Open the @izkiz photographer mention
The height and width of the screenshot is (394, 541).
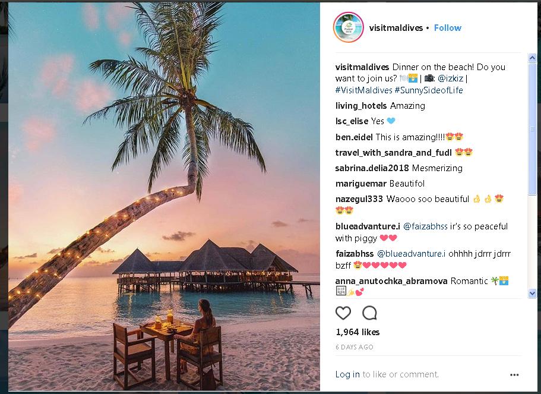click(451, 78)
